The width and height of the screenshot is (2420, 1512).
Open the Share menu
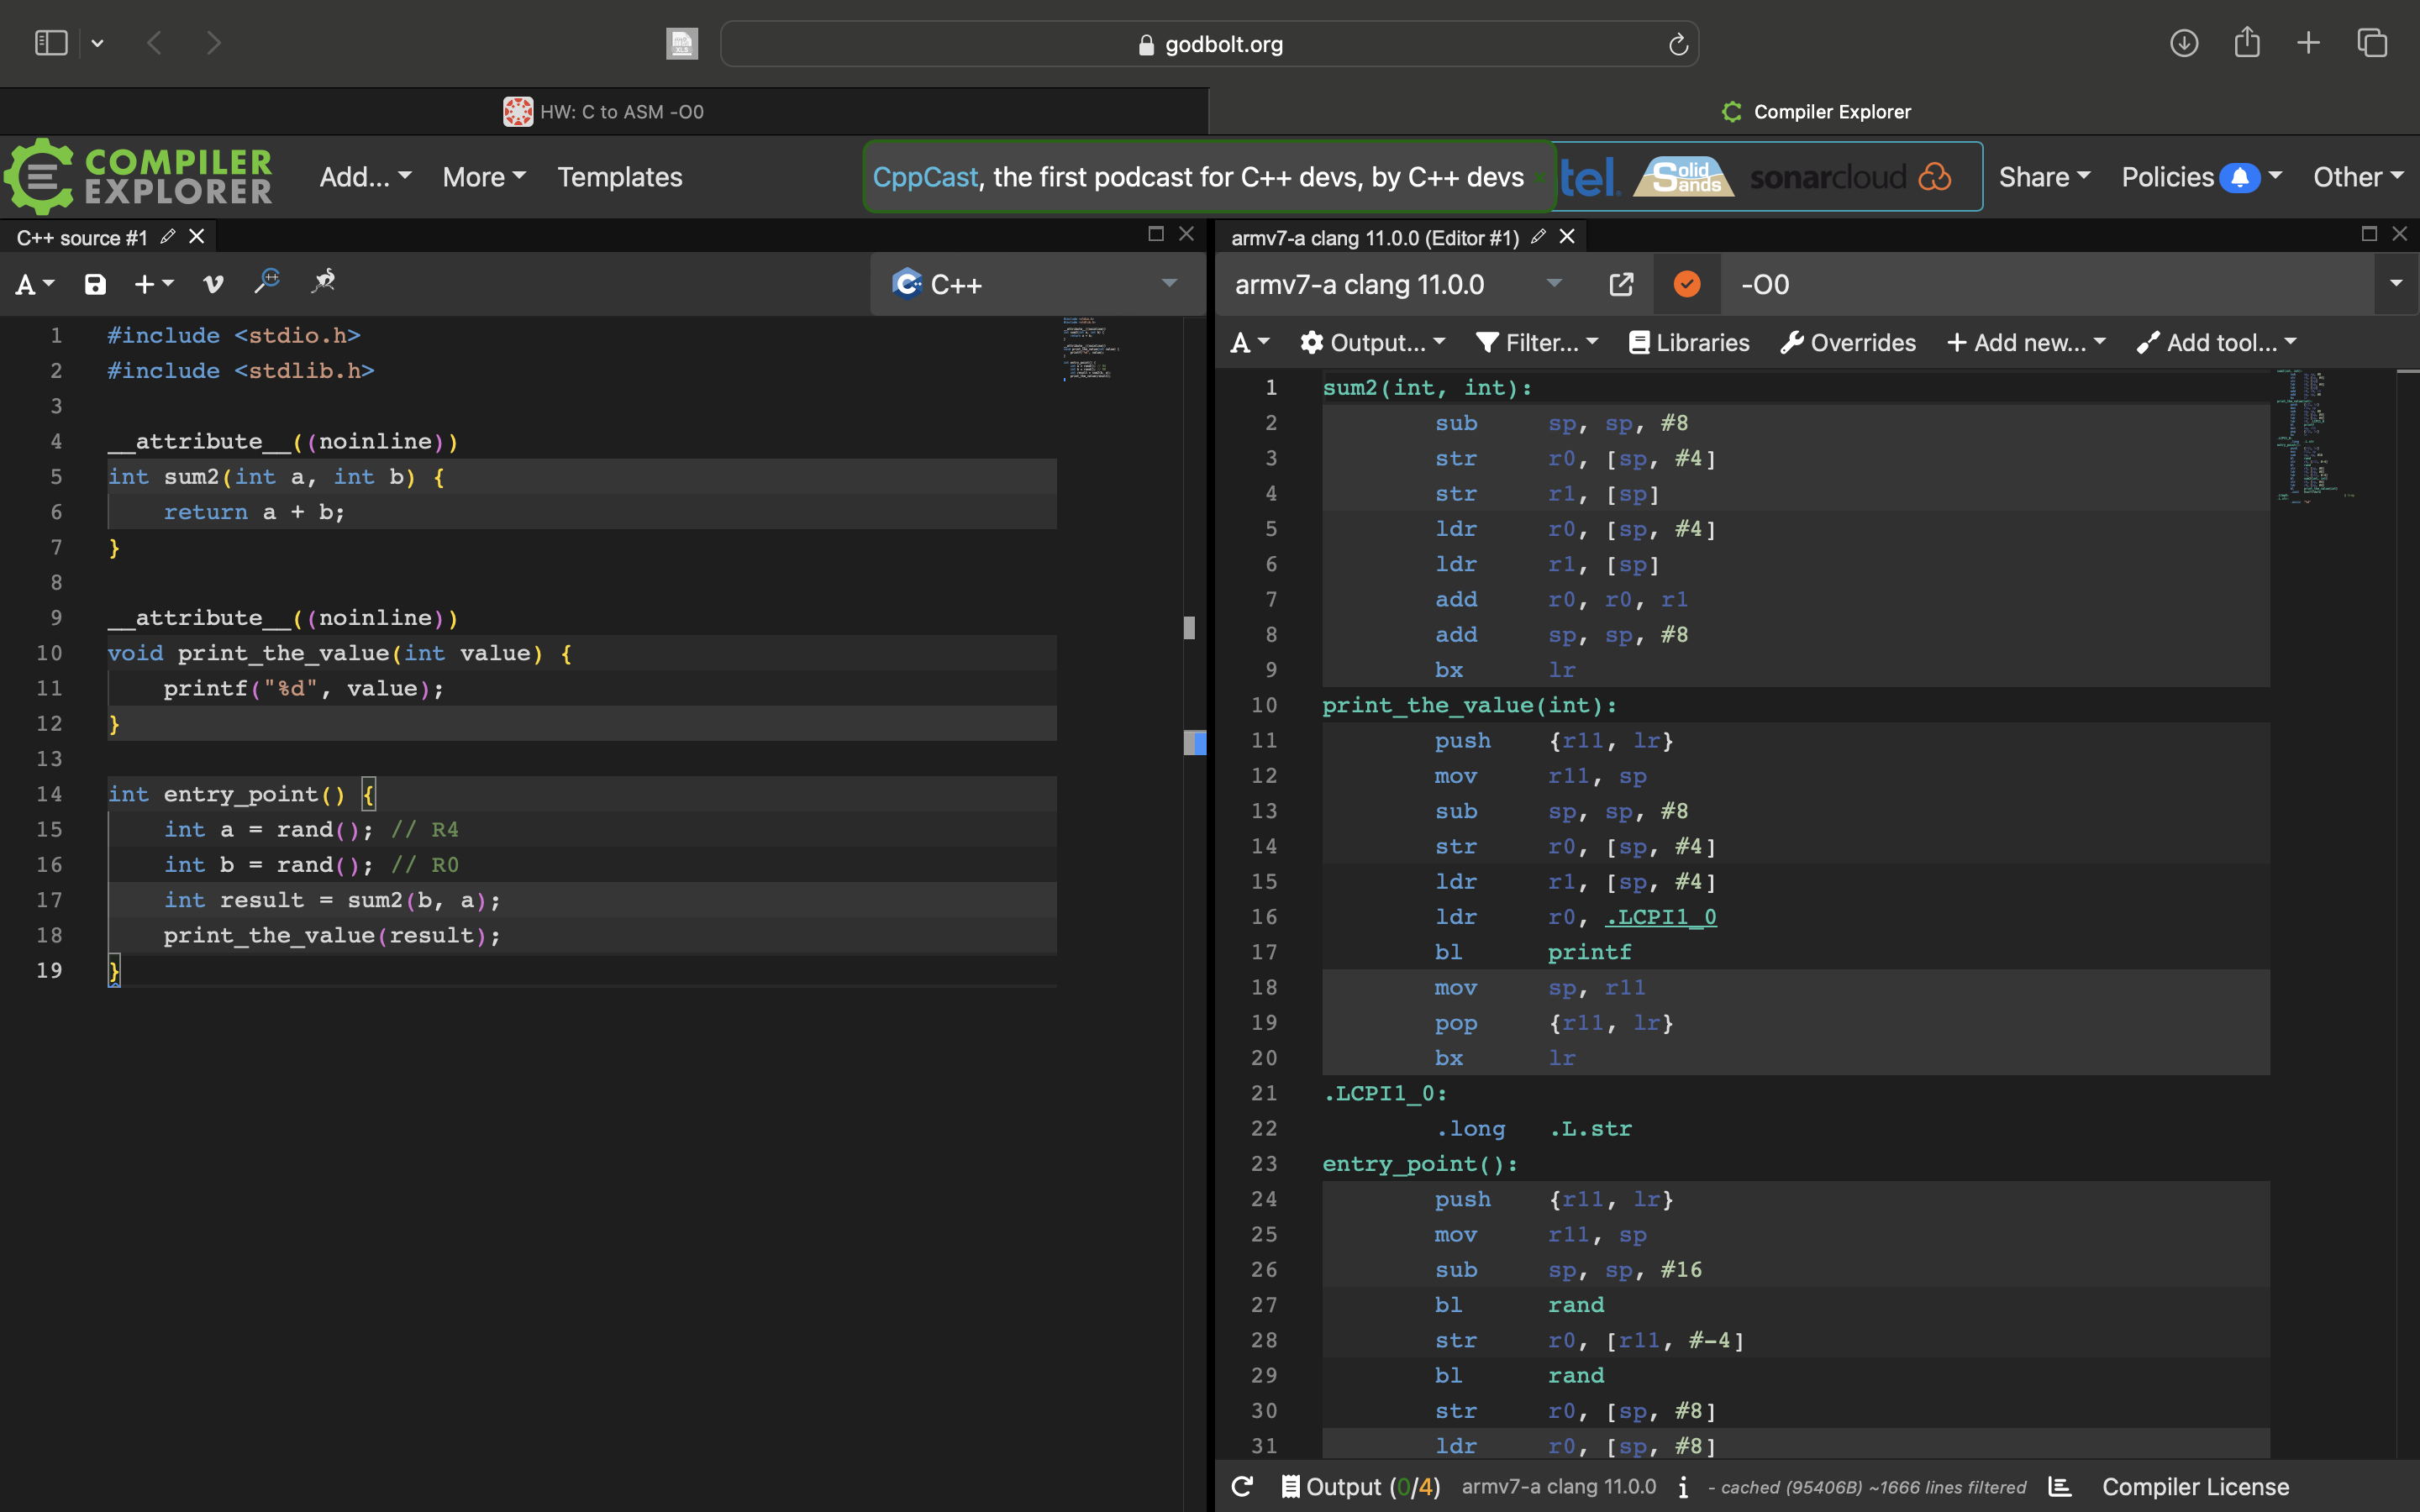click(2044, 177)
